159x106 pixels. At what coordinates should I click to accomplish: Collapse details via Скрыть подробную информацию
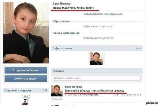(103, 14)
